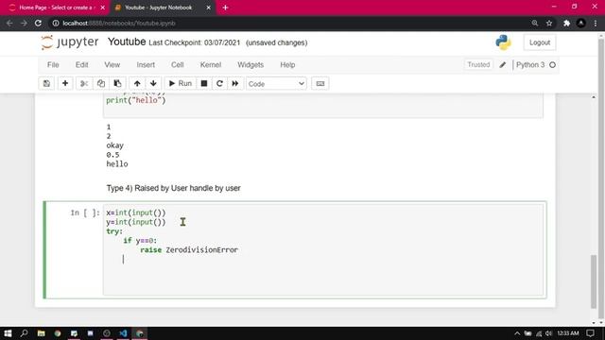Image resolution: width=605 pixels, height=340 pixels.
Task: Run the current cell
Action: [x=181, y=84]
